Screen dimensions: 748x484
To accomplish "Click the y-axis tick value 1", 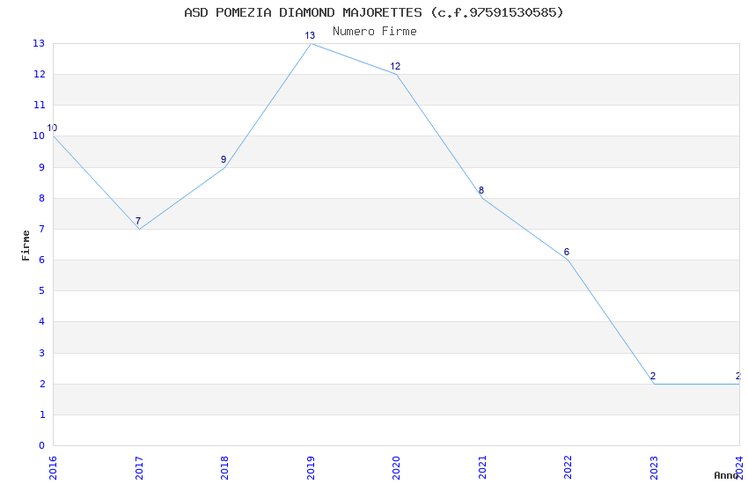I will [42, 414].
